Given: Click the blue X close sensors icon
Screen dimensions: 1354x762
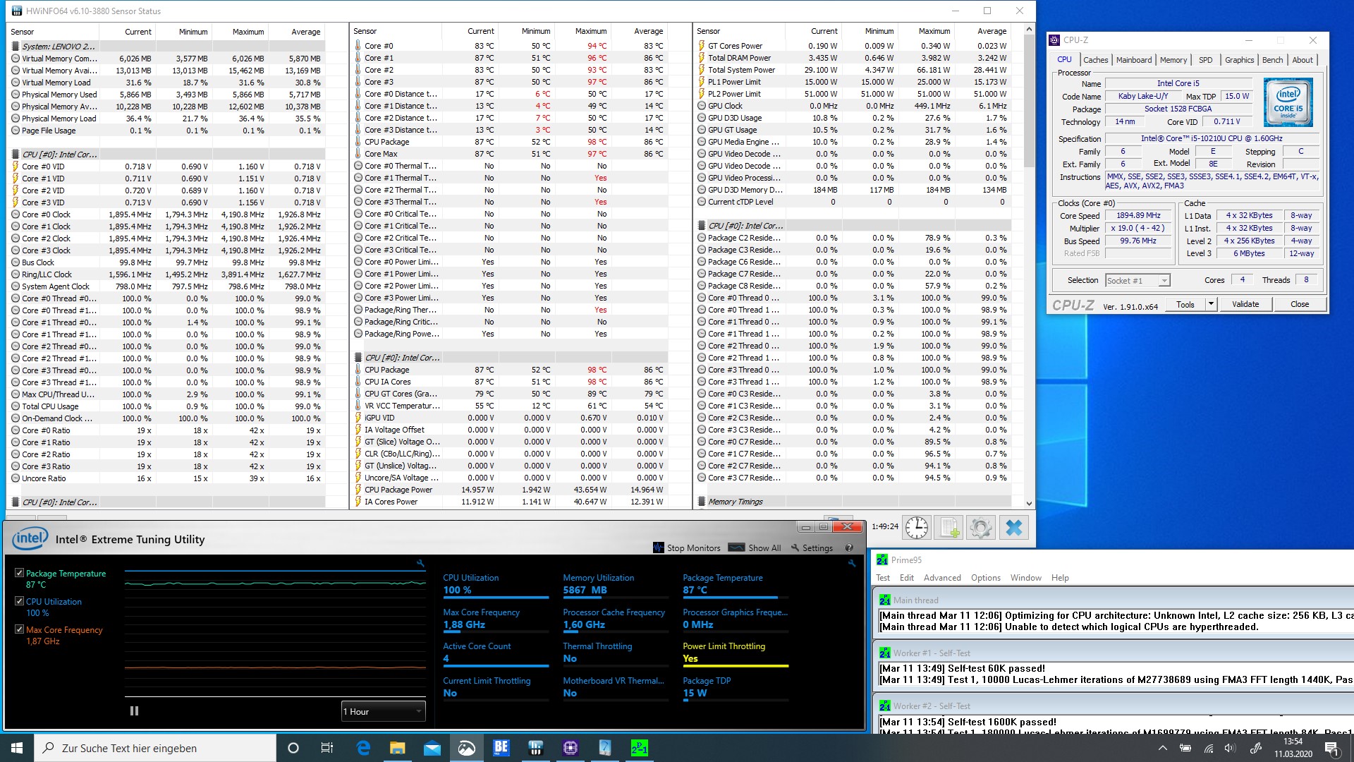Looking at the screenshot, I should click(x=1013, y=528).
